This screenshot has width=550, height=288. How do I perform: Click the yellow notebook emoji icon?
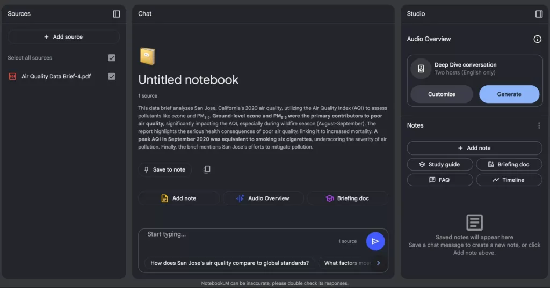click(147, 56)
